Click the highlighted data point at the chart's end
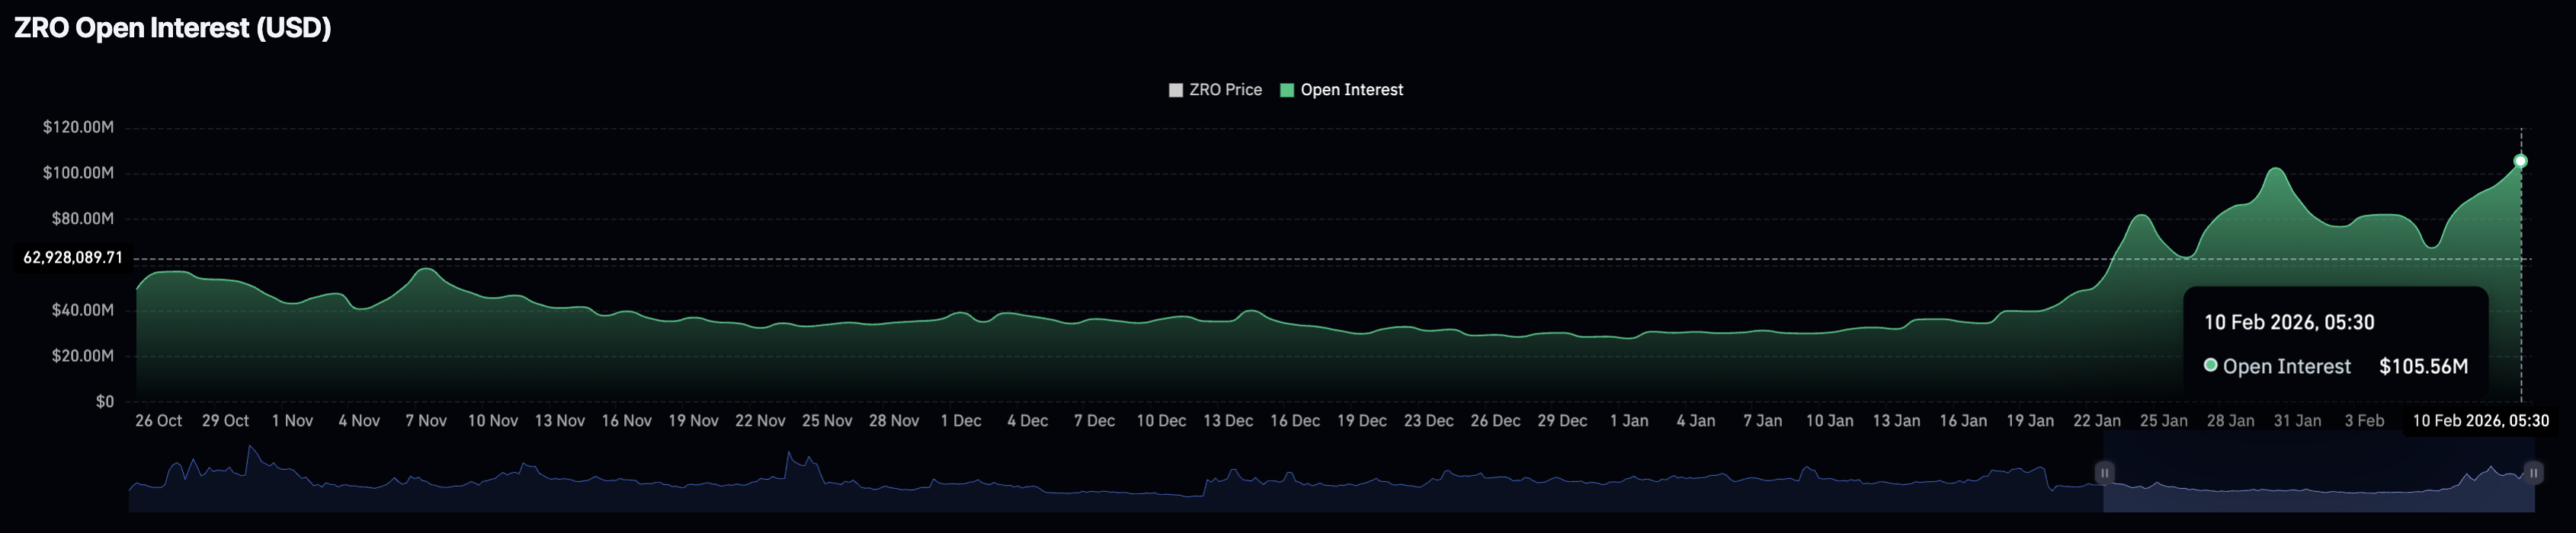This screenshot has height=533, width=2576. (2520, 161)
